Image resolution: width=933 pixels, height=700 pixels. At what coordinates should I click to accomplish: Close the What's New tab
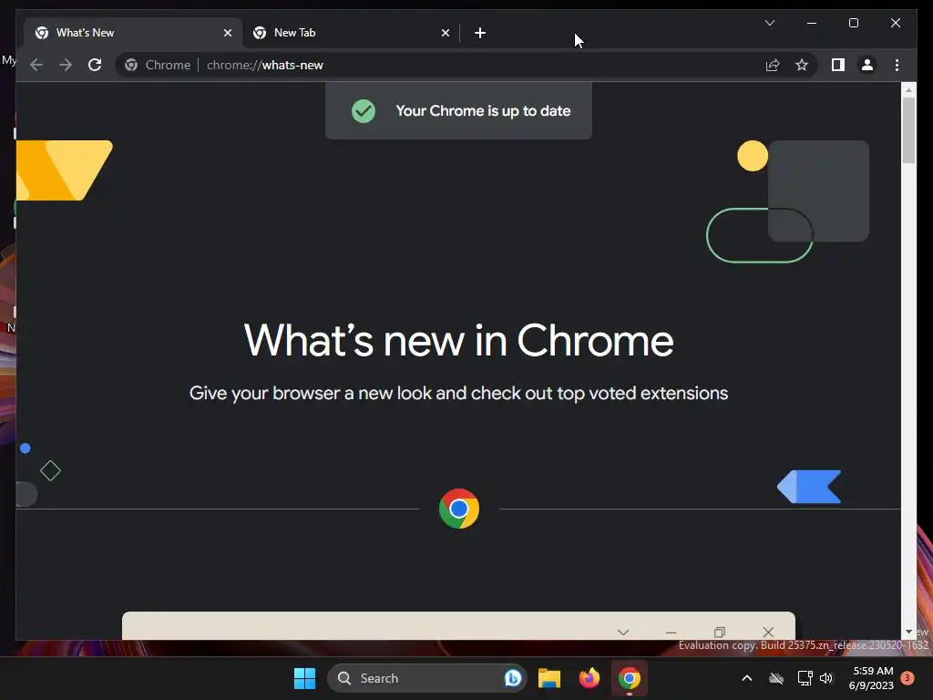click(x=227, y=33)
